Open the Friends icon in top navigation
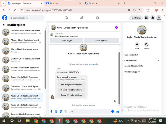 tap(82, 18)
